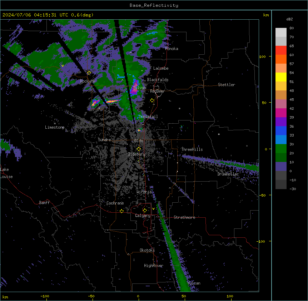Click the bright green 20-30 dBZ legend swatch
Screen dimensions: 308x301
coord(281,149)
